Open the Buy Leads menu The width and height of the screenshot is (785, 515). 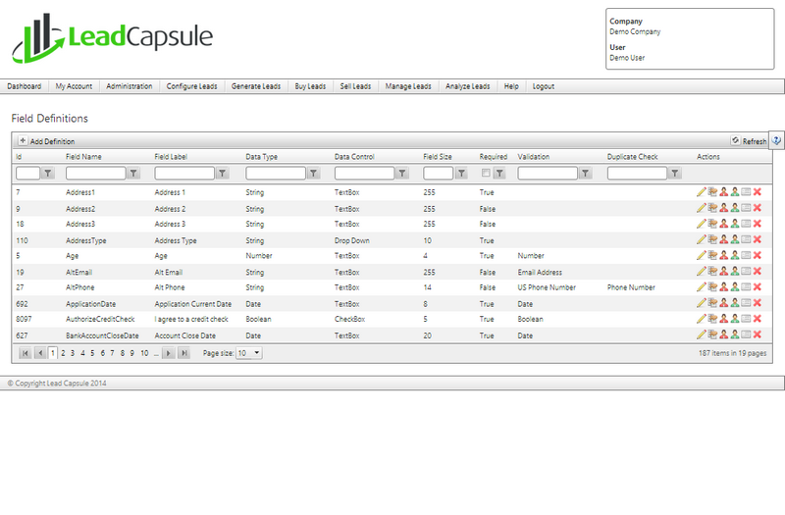tap(310, 86)
